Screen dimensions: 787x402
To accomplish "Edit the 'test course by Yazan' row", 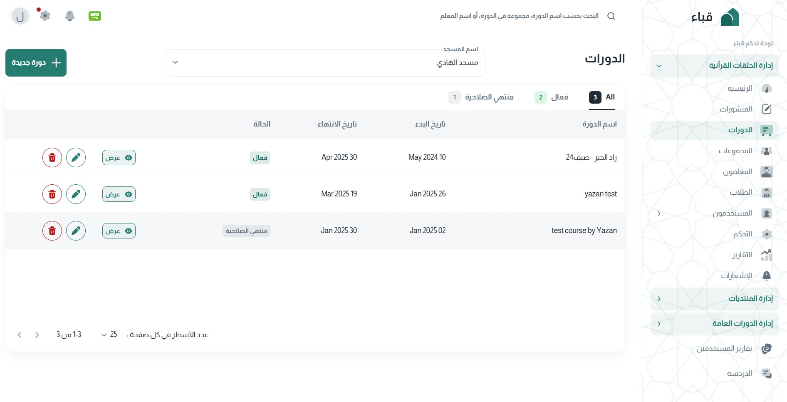I will (76, 231).
